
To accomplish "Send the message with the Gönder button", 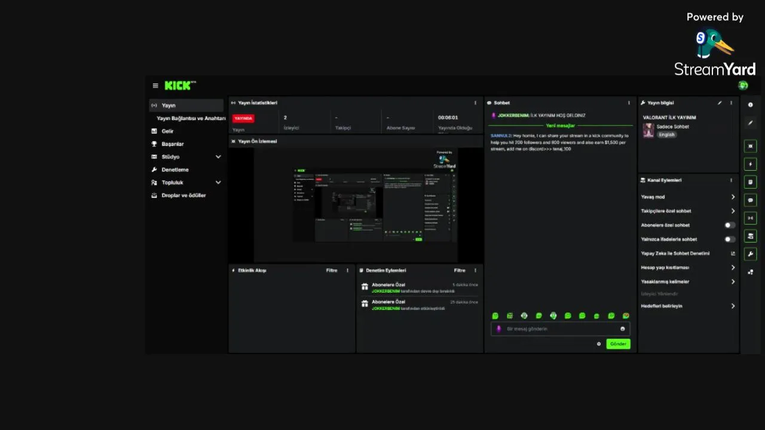I will 618,344.
